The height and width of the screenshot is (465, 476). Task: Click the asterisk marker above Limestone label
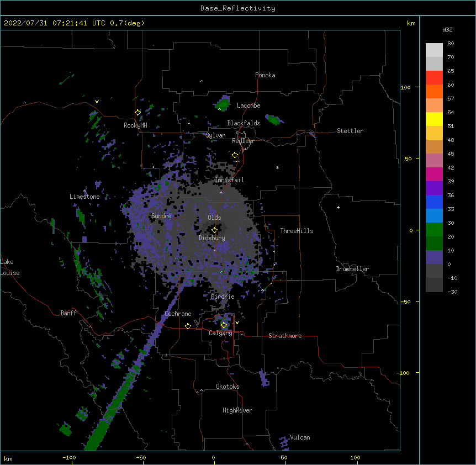[x=85, y=191]
